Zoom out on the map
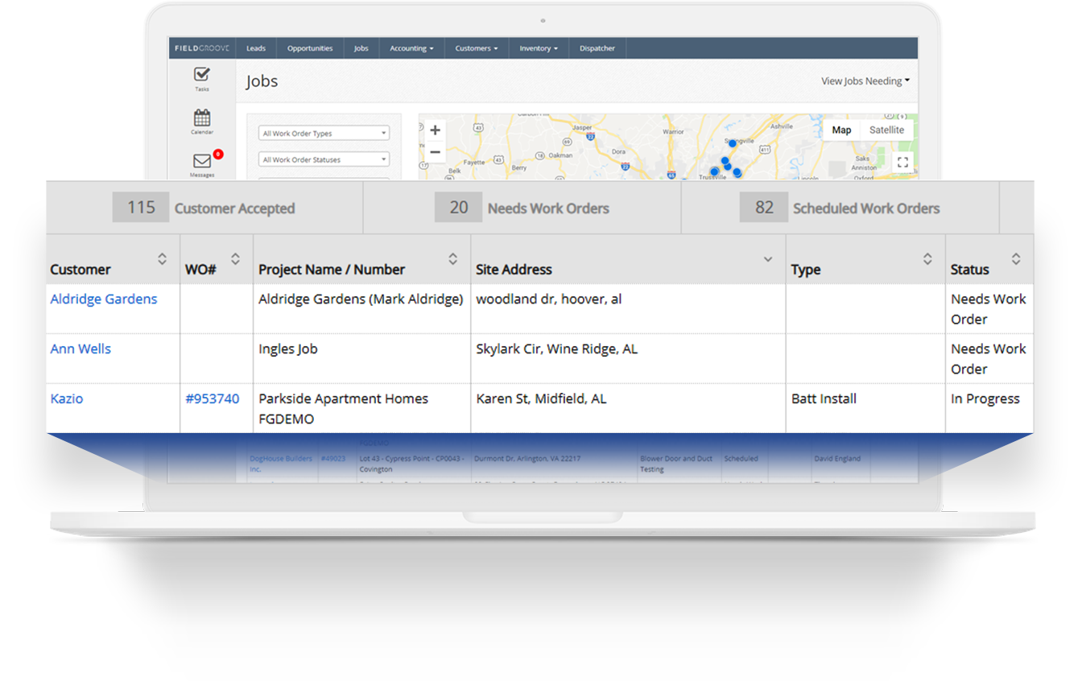Viewport: 1082px width, 681px height. [435, 151]
